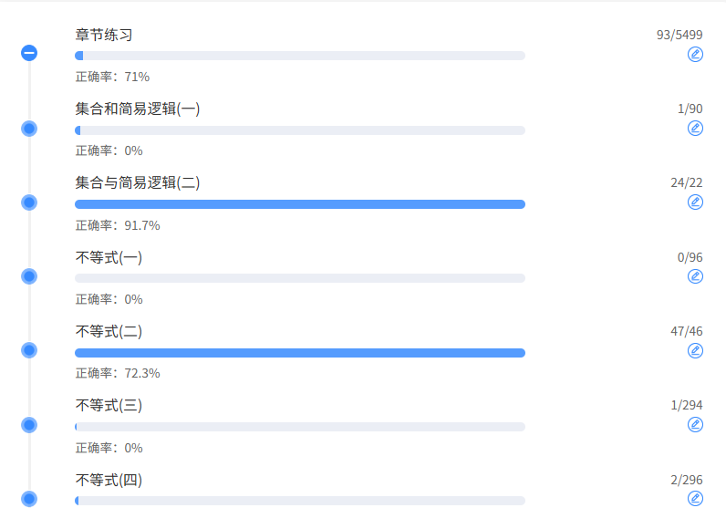Select the timeline dot beside 集合和简易逻辑(一)

pos(29,129)
